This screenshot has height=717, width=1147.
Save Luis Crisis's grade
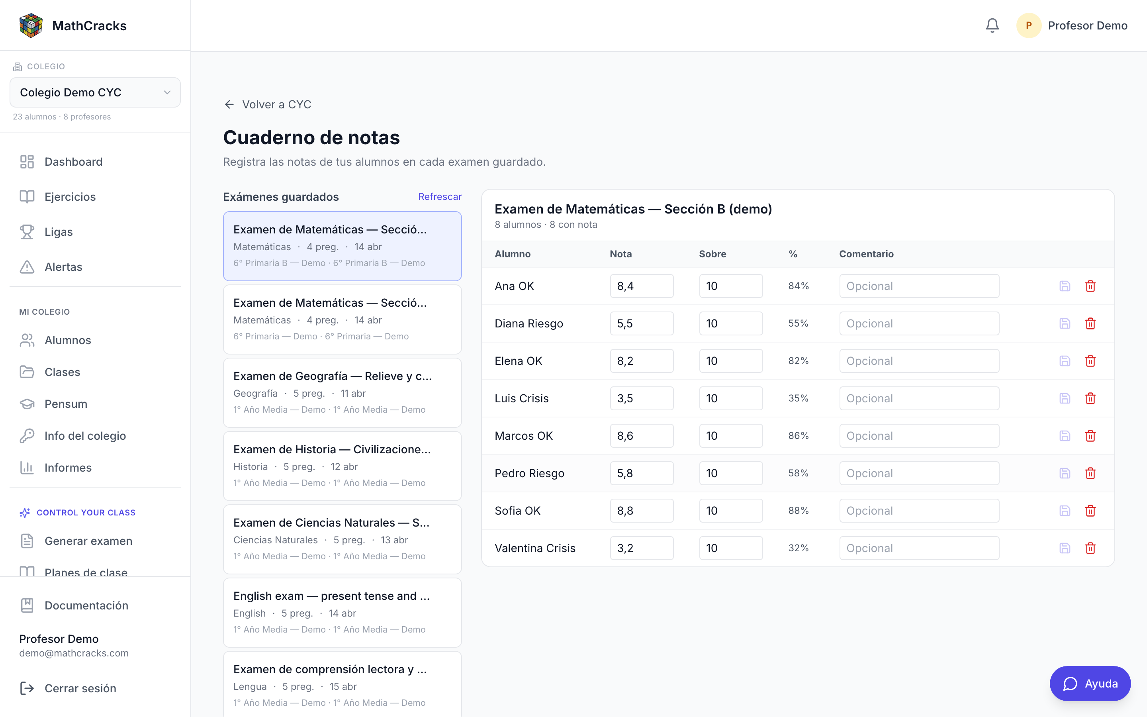(x=1065, y=398)
